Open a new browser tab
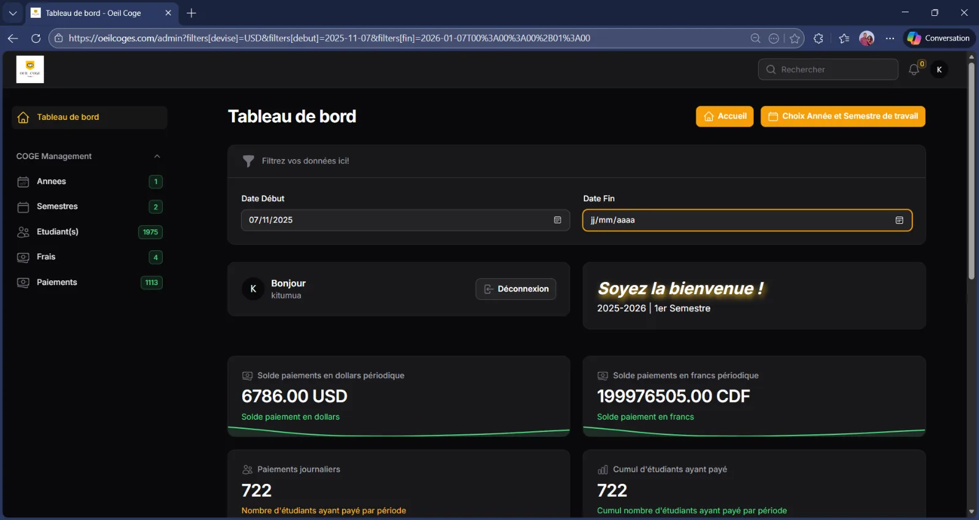Image resolution: width=979 pixels, height=520 pixels. click(192, 13)
